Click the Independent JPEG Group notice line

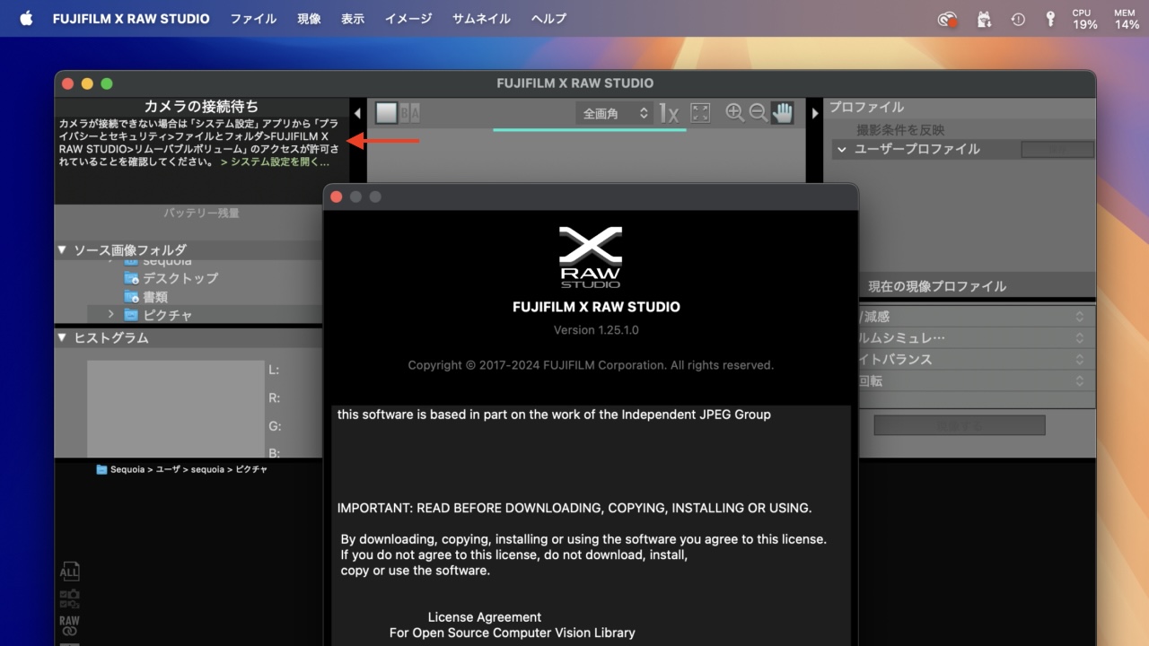(x=554, y=415)
